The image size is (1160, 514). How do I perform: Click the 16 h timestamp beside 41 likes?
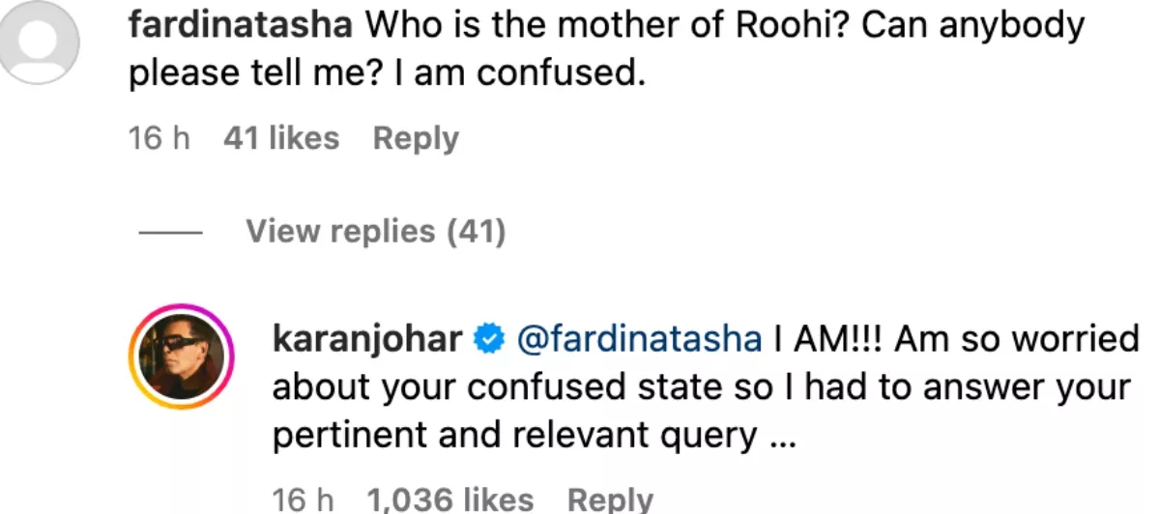(x=159, y=139)
